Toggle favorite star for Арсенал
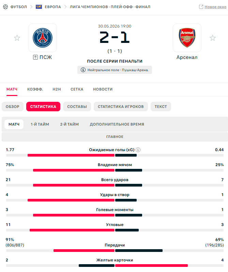The width and height of the screenshot is (228, 272). tap(213, 38)
